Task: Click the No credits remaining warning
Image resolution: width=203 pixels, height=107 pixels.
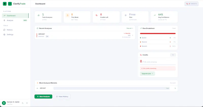Action: pyautogui.click(x=158, y=68)
